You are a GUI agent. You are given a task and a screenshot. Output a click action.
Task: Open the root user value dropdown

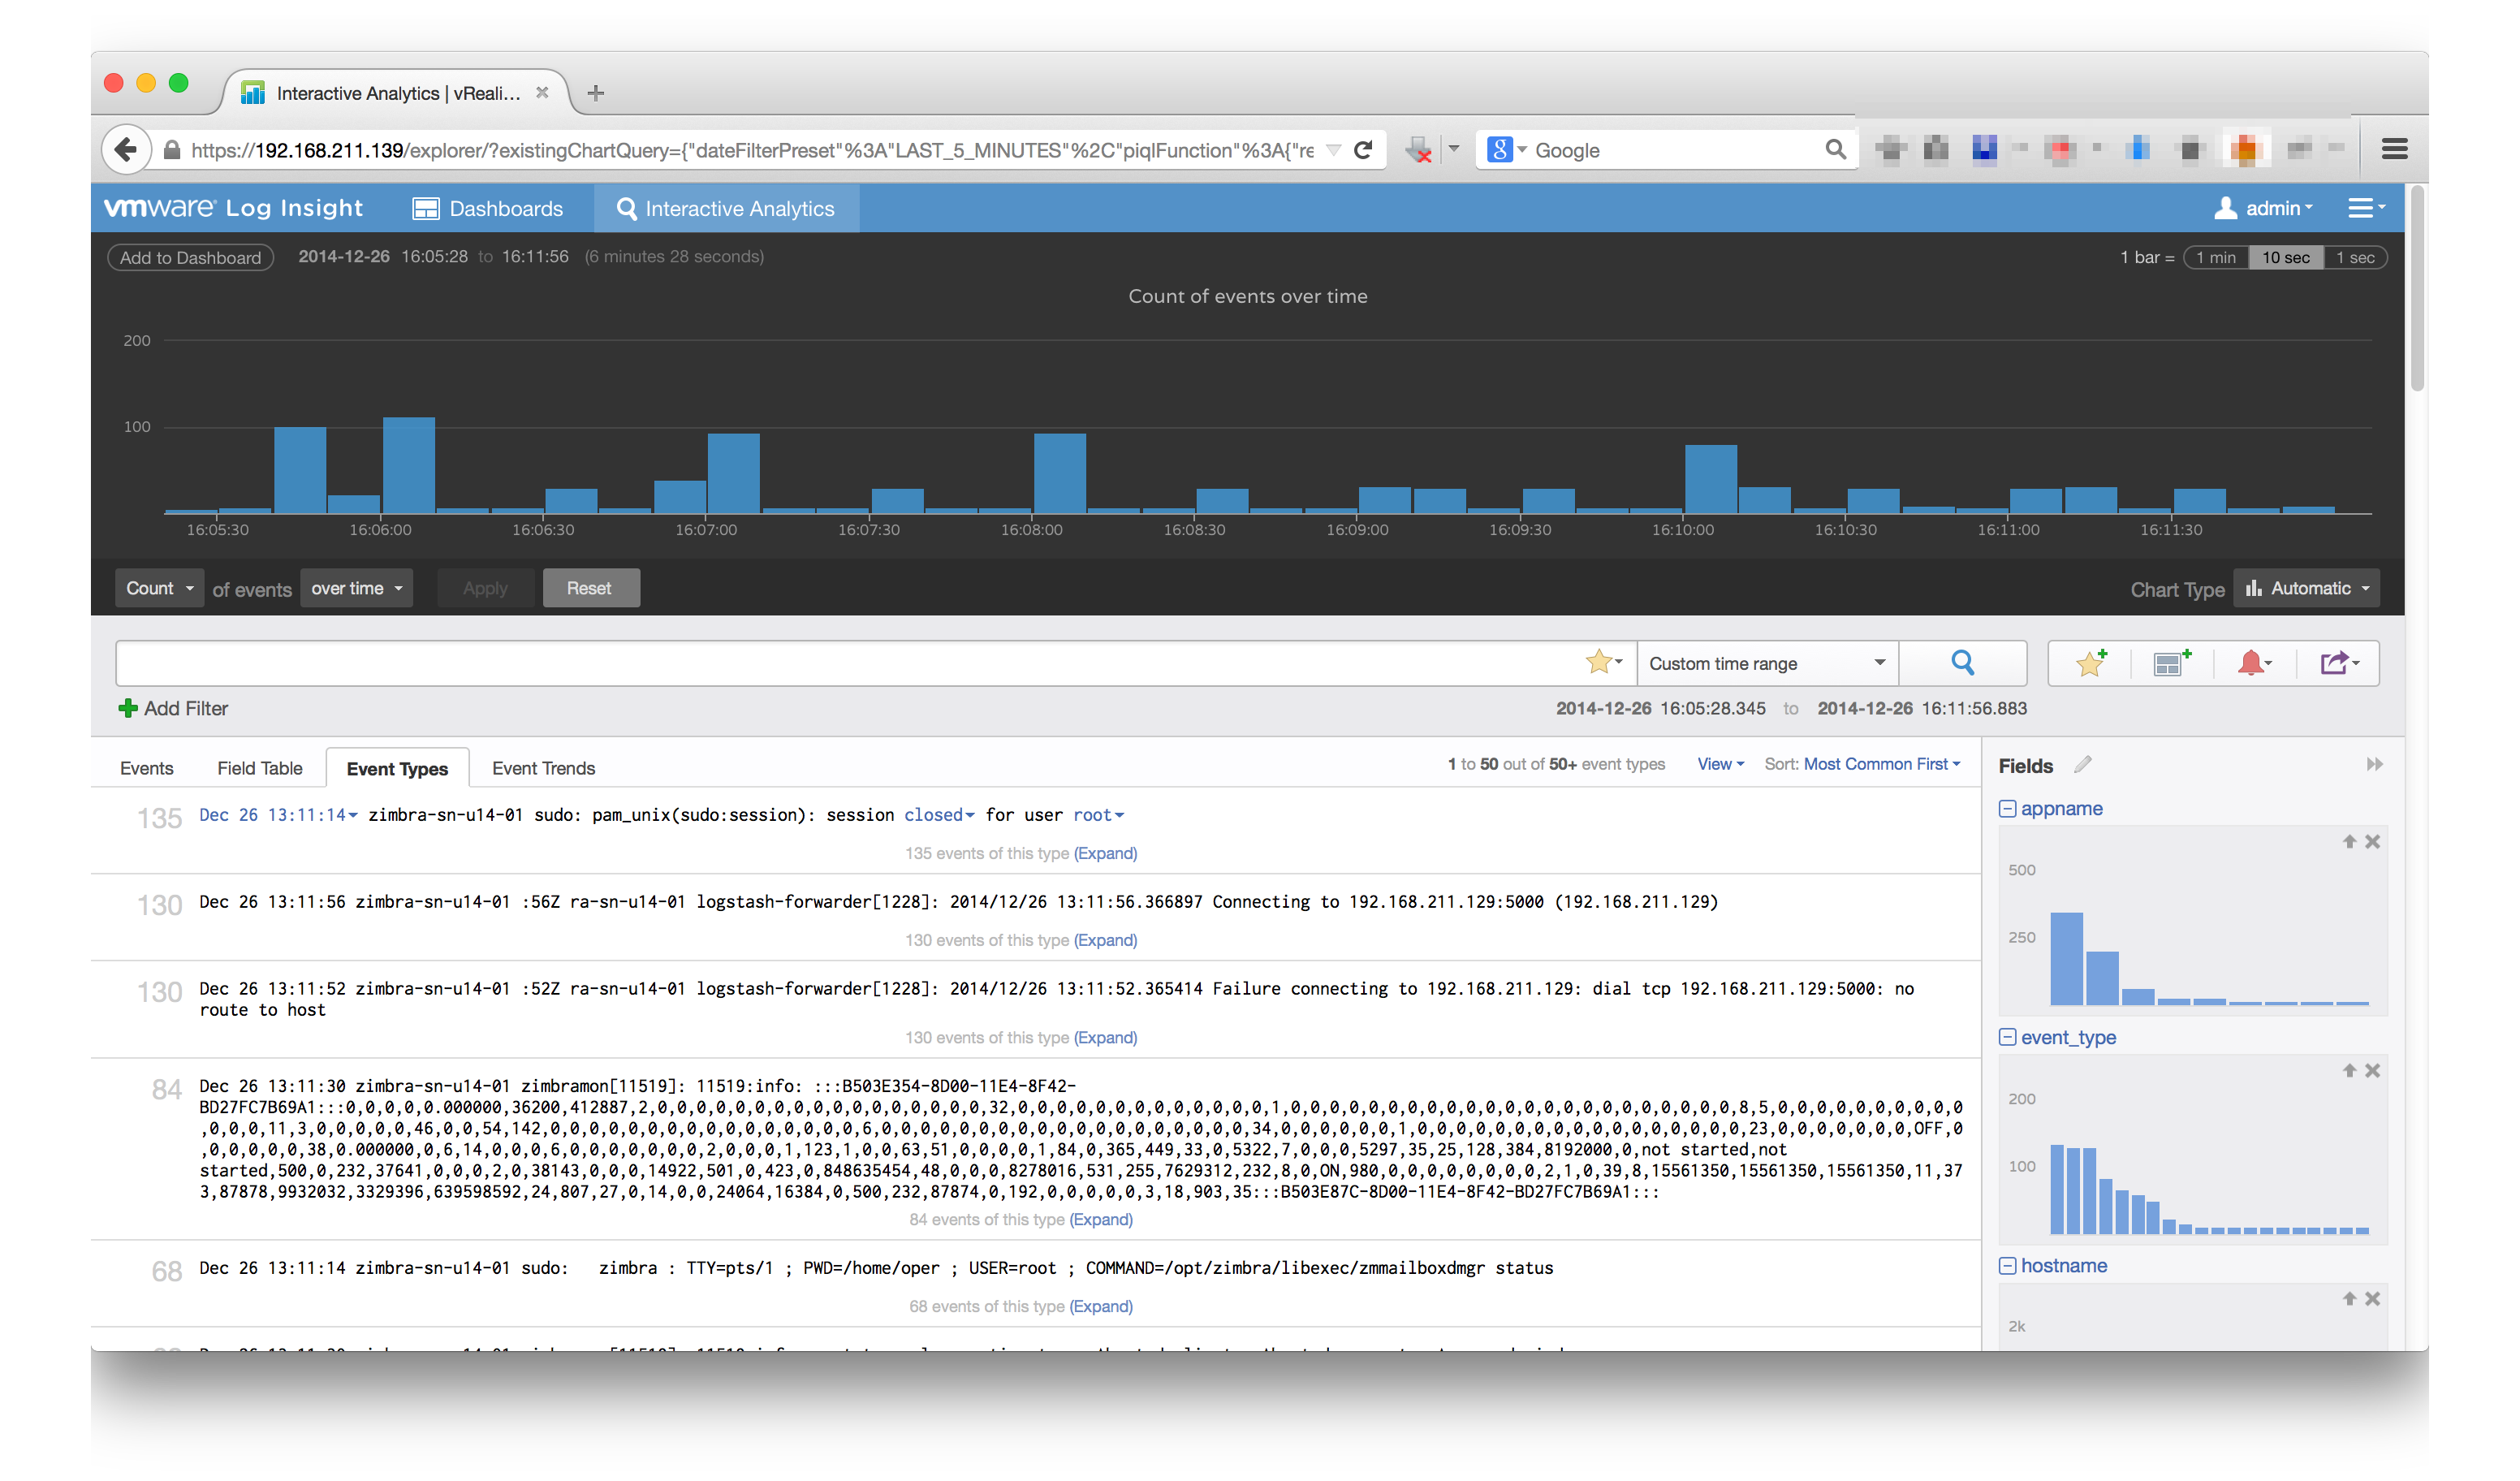[1098, 815]
